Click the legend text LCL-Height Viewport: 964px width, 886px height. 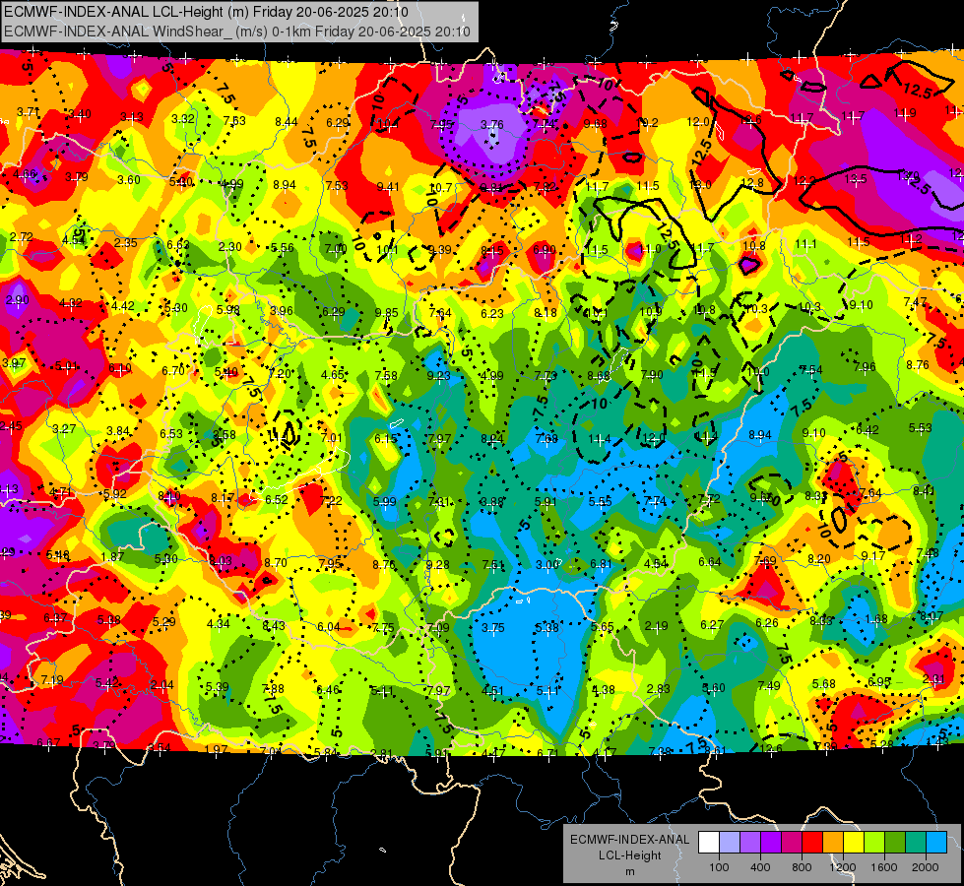[629, 855]
